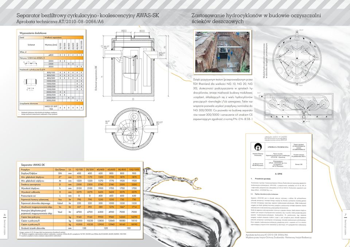Click the "Nadstawki cylindryczne D,d/H" section row
The width and height of the screenshot is (350, 247).
(x=51, y=69)
